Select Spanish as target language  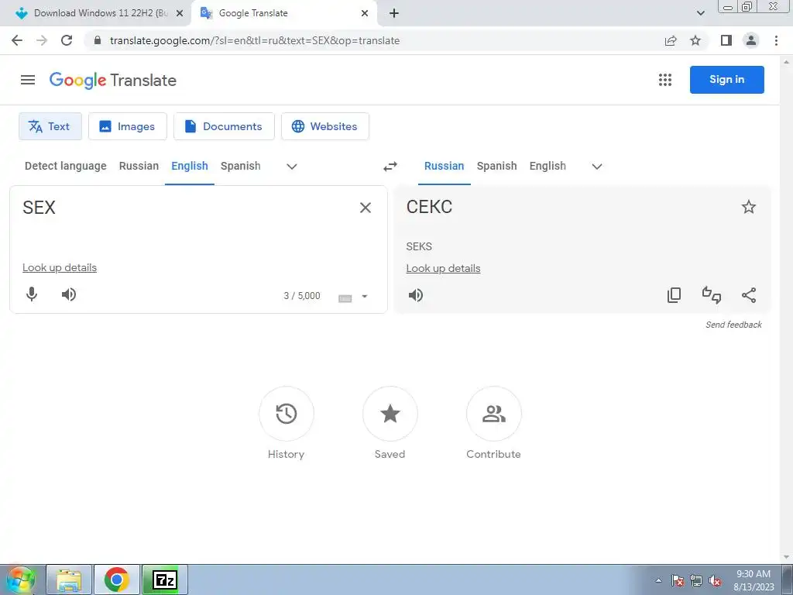(x=496, y=166)
